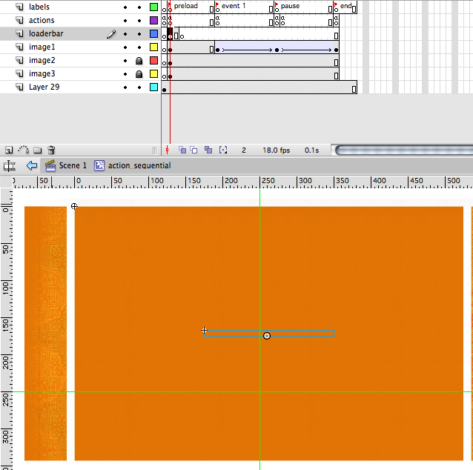Select the Layer 29 layer
Viewport: 473px width, 470px height.
[44, 87]
